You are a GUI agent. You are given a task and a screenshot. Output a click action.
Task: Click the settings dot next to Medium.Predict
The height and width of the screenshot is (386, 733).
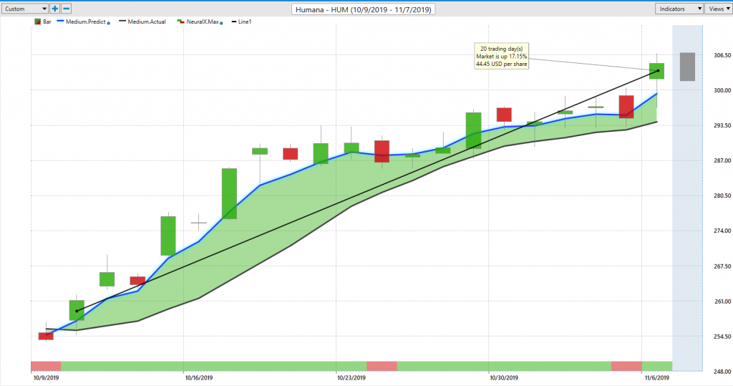[x=109, y=22]
